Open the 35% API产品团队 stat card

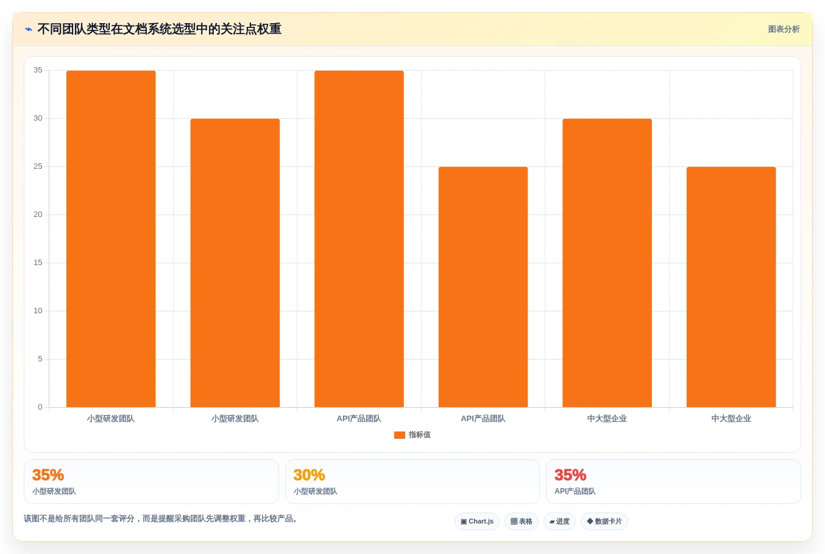click(673, 481)
